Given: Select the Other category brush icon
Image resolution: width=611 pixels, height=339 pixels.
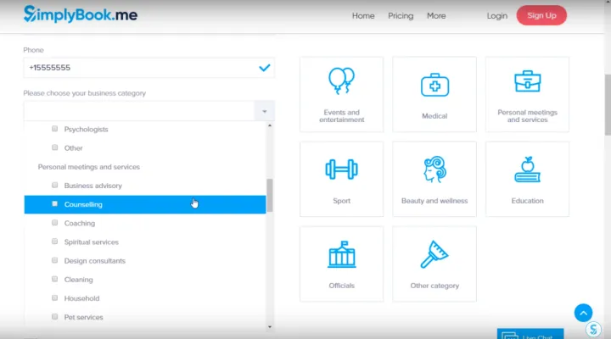Looking at the screenshot, I should click(434, 254).
